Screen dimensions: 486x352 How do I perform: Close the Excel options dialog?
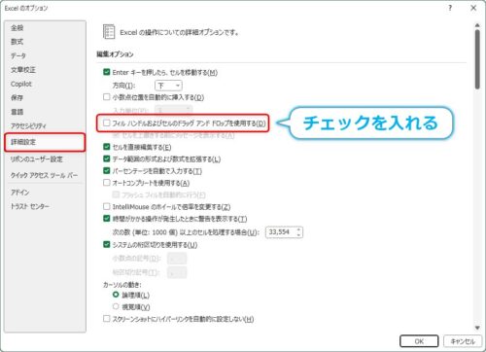coord(473,8)
